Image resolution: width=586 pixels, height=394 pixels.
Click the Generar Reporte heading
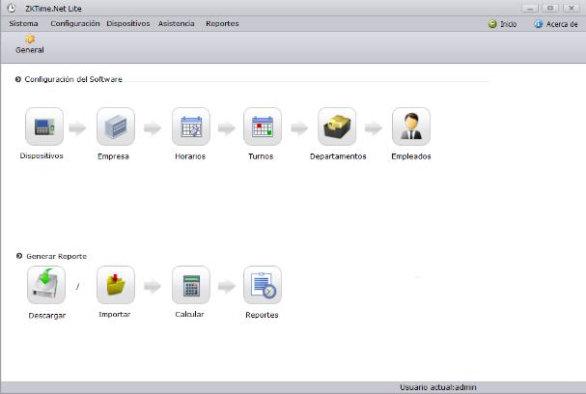(56, 256)
